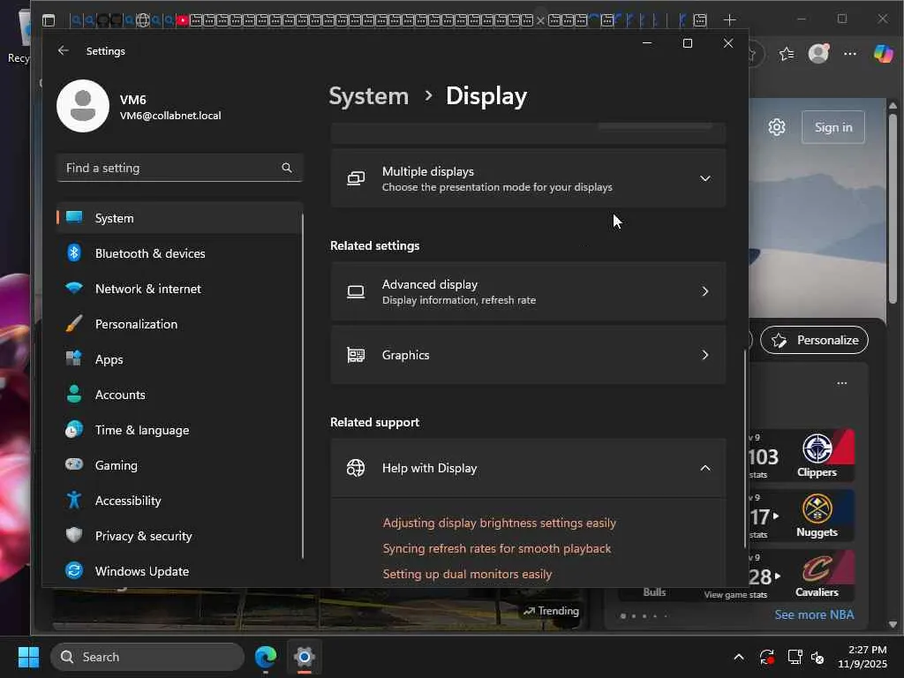This screenshot has width=904, height=678.
Task: Click the Personalize button in Edge
Action: click(814, 340)
